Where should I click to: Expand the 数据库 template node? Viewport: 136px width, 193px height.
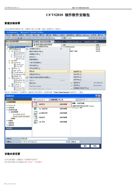[x=7, y=121]
